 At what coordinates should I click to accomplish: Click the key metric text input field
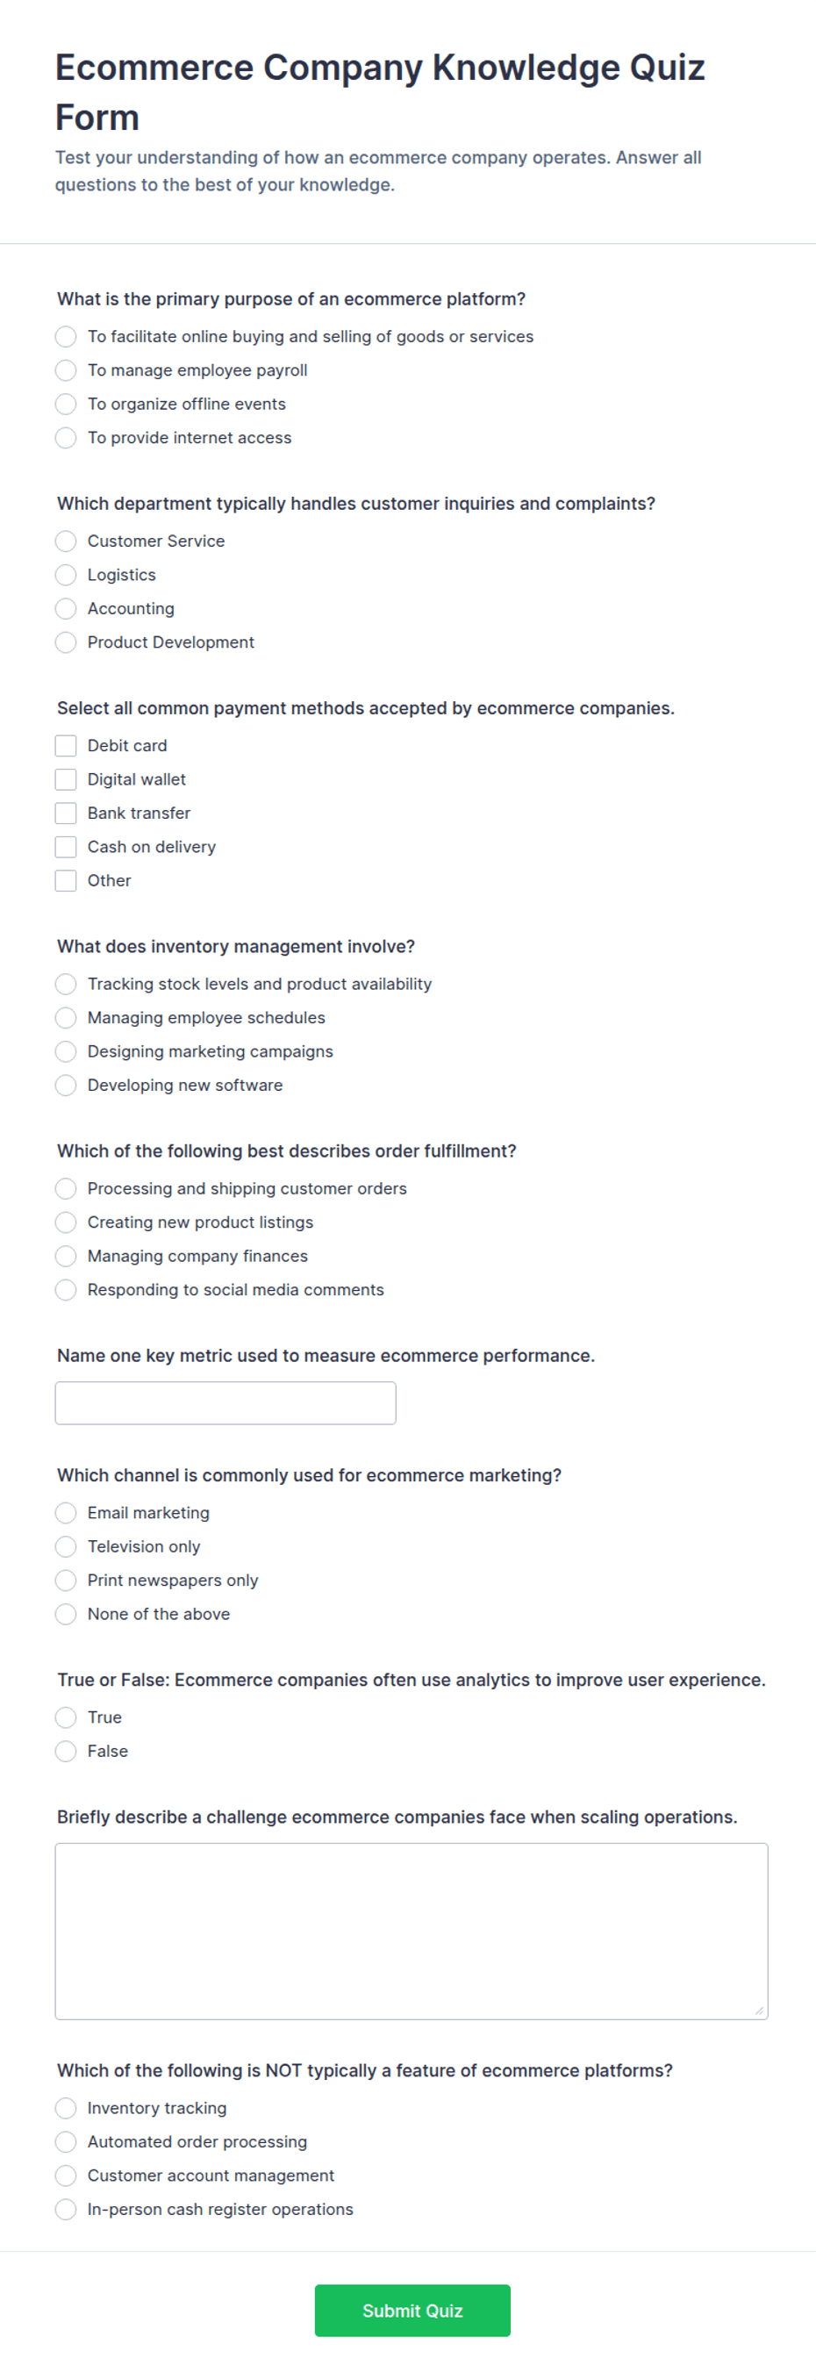click(225, 1402)
